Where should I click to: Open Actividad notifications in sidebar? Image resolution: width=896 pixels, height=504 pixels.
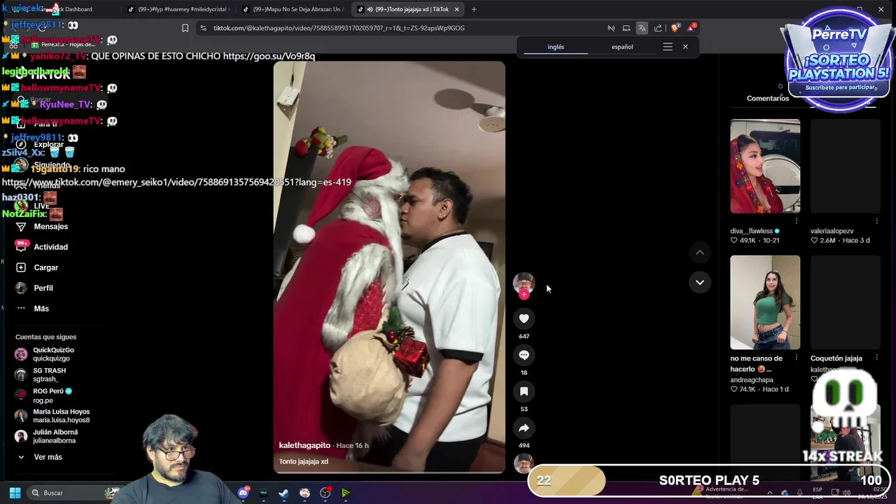pyautogui.click(x=42, y=247)
